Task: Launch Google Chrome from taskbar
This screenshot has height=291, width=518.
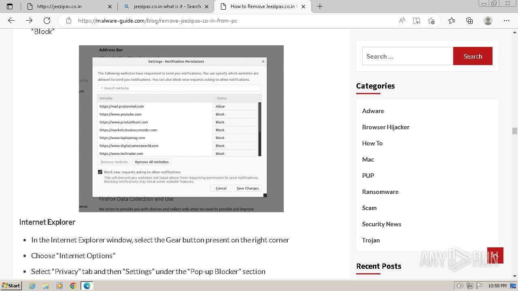Action: tap(73, 286)
